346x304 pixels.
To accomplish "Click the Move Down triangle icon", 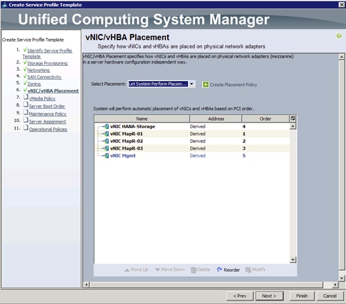I will [157, 269].
